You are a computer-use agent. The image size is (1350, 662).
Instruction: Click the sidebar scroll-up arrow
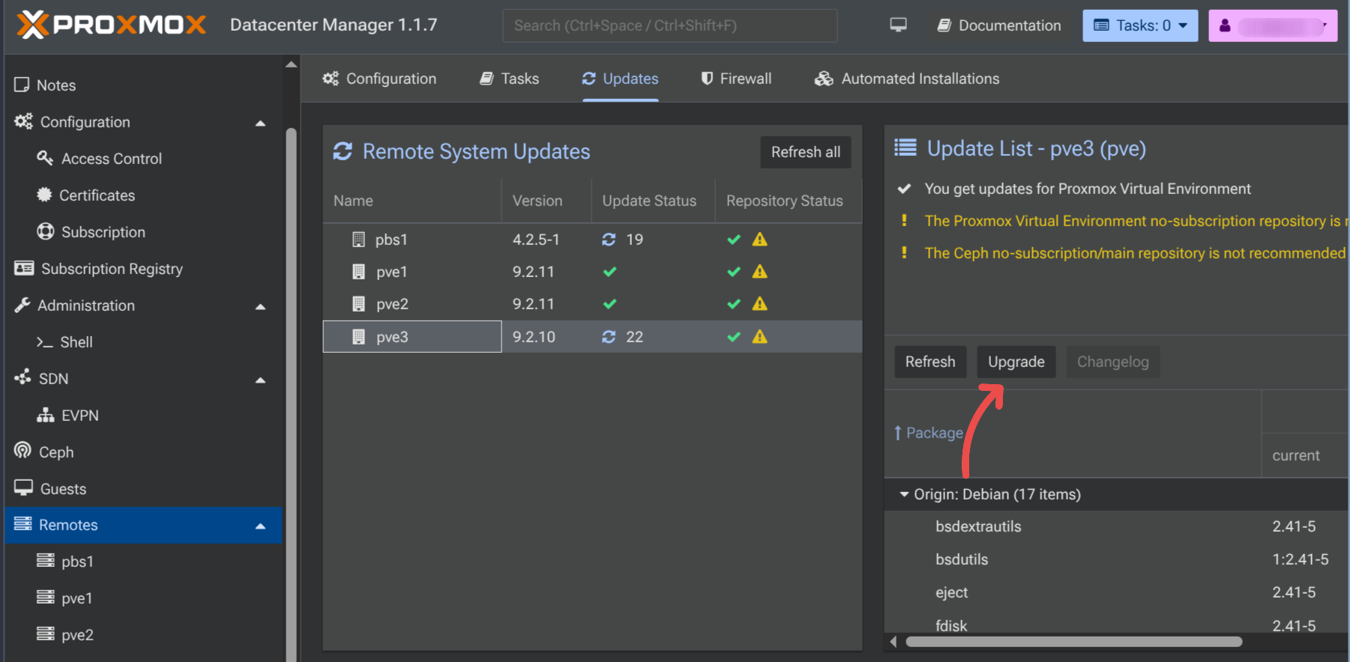[292, 65]
